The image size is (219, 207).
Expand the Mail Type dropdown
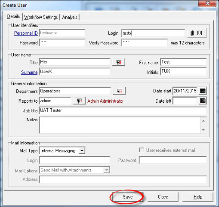pyautogui.click(x=82, y=151)
